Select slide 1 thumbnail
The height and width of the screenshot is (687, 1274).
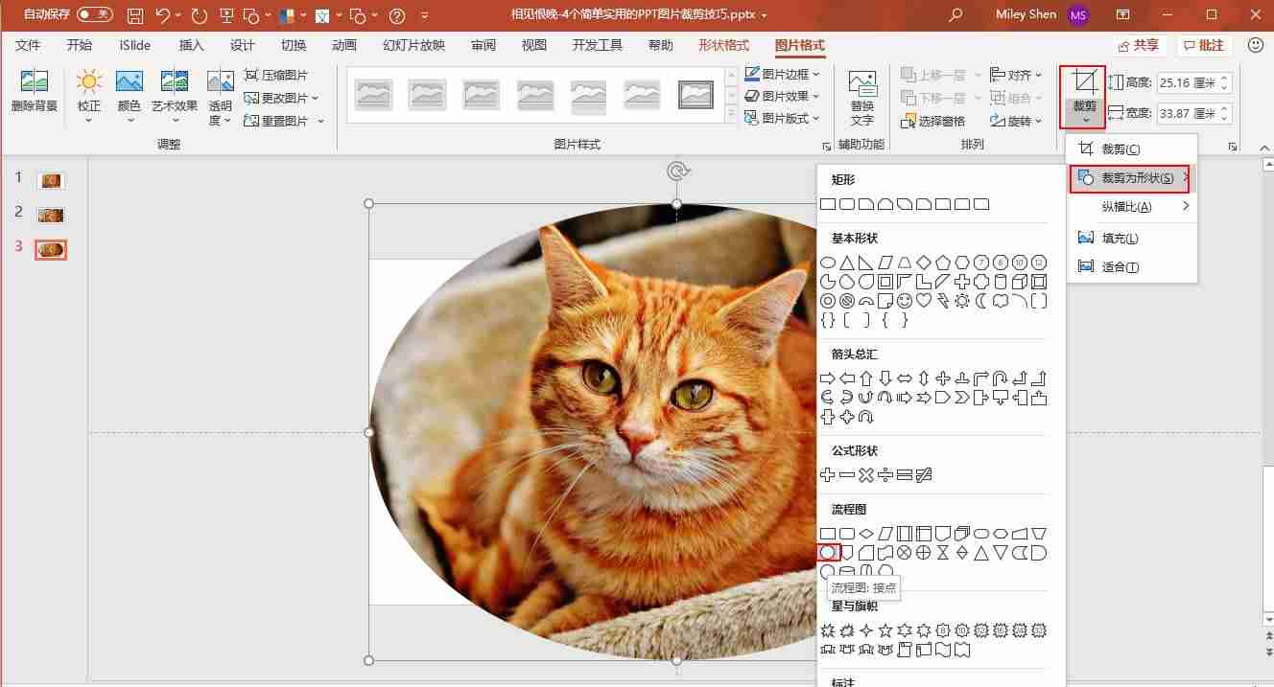tap(51, 179)
